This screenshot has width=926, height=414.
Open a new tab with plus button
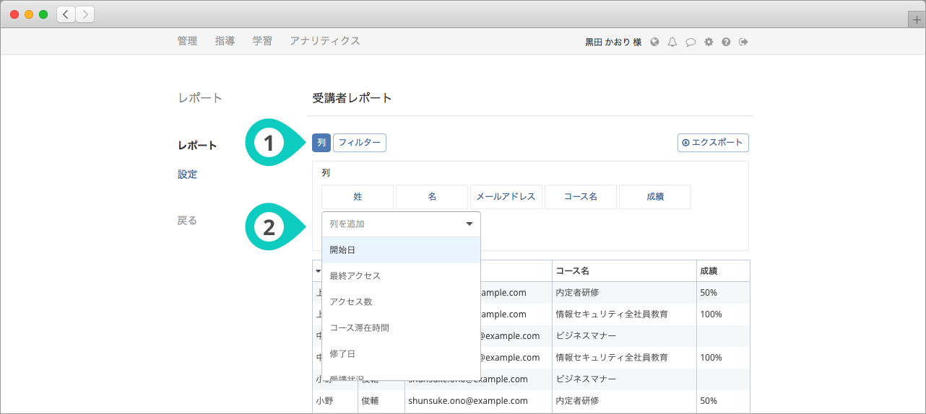click(x=917, y=20)
